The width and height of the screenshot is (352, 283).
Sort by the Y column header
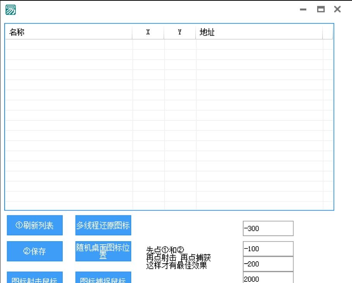[x=179, y=32]
